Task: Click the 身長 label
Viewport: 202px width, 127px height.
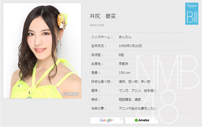Action: click(x=96, y=73)
